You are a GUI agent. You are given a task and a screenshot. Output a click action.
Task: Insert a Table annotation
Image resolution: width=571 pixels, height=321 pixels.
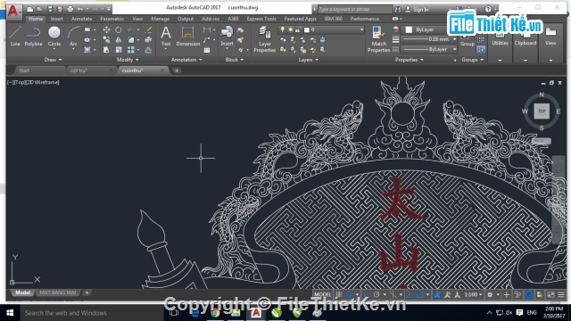click(207, 50)
